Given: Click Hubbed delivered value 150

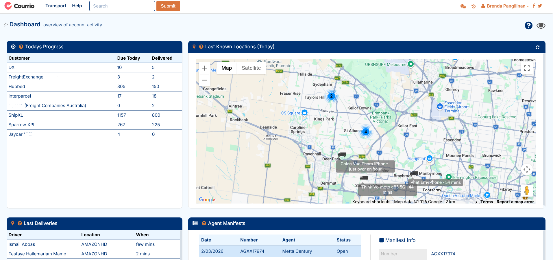Looking at the screenshot, I should 156,87.
